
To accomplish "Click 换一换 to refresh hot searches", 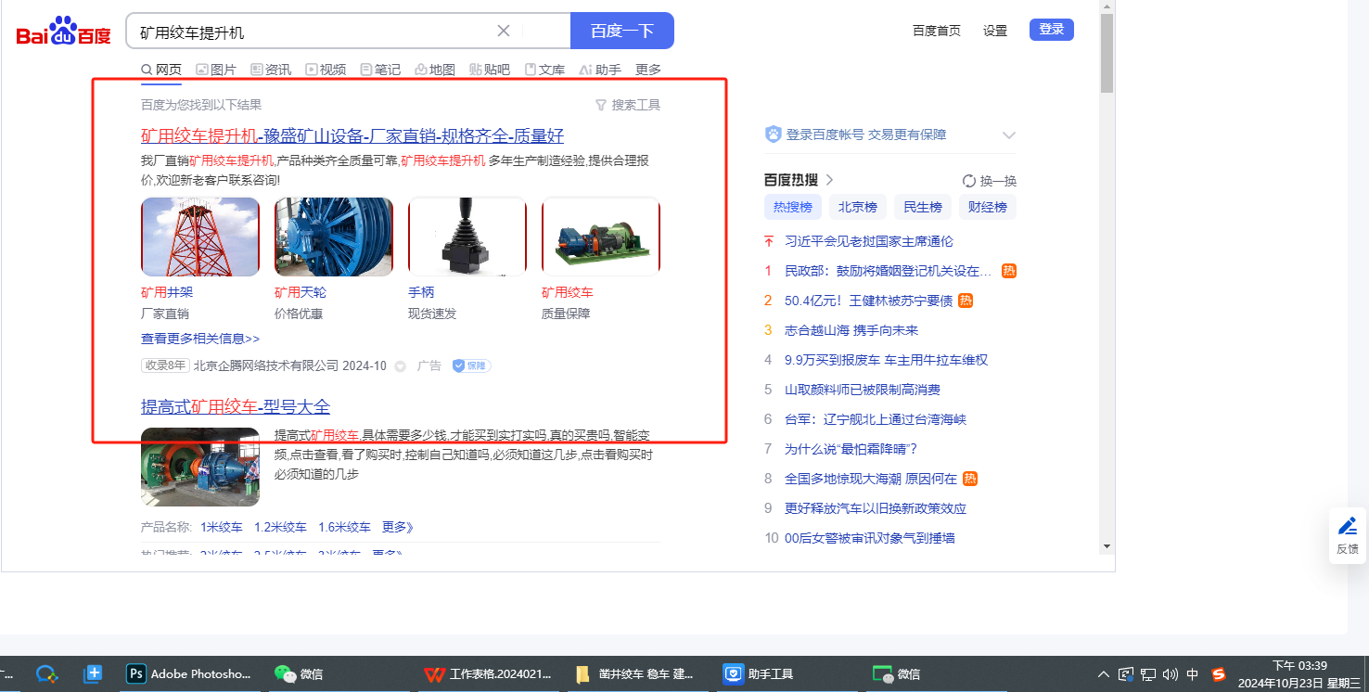I will (x=990, y=181).
